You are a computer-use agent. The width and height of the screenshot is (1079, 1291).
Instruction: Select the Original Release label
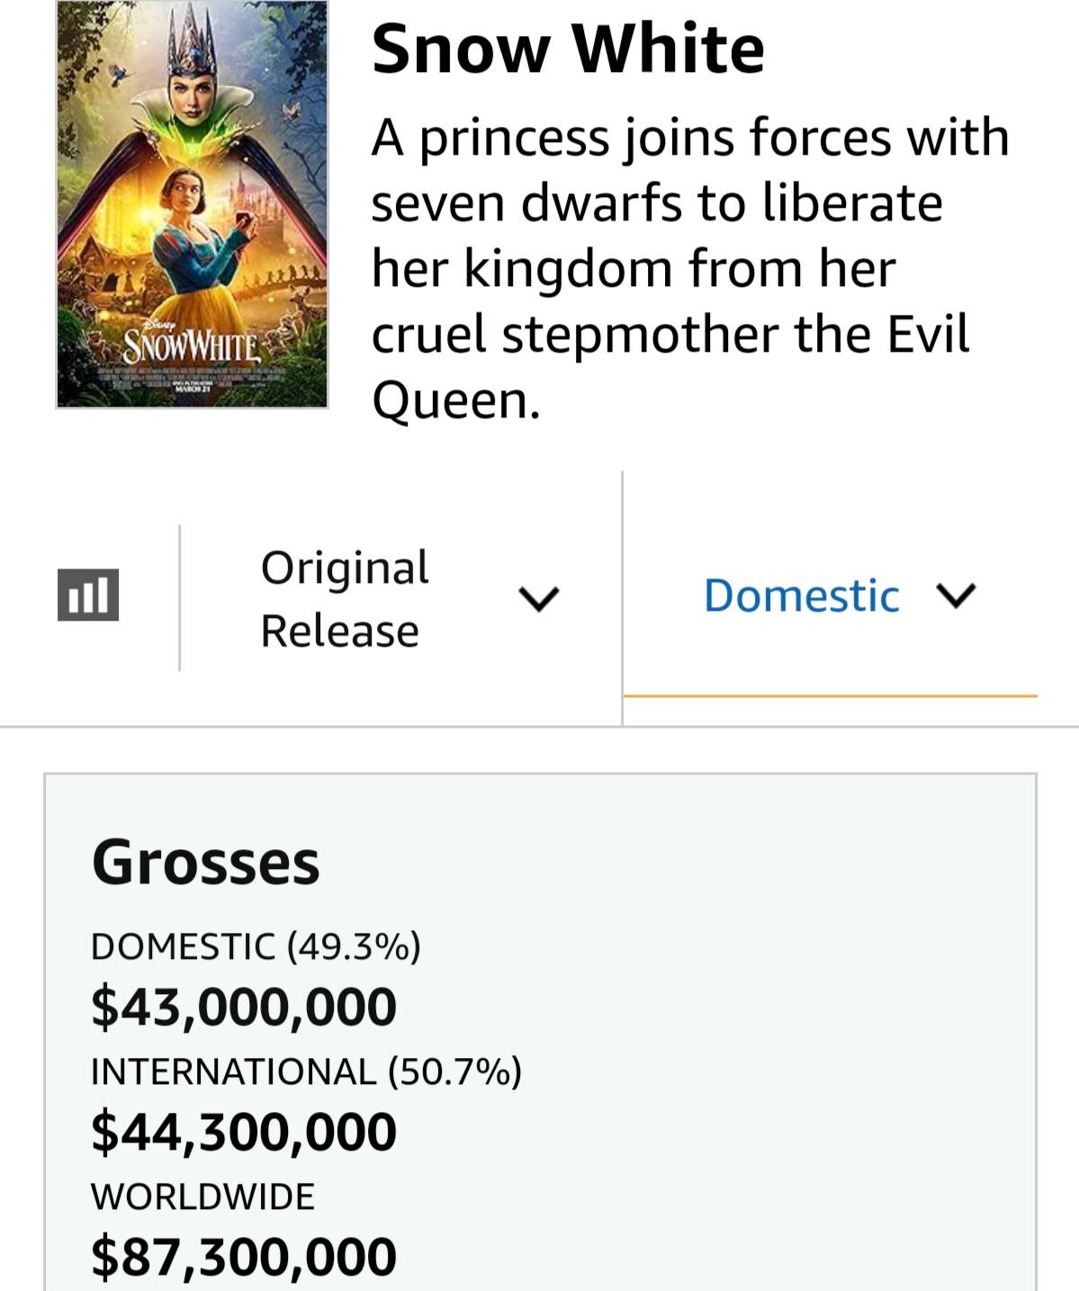click(x=344, y=599)
